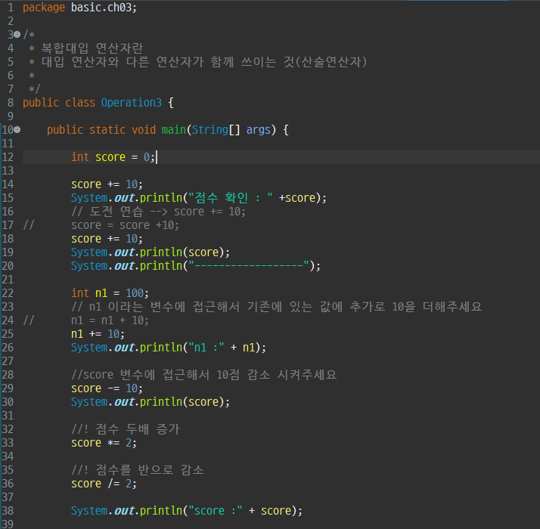Click commented 'n1 = n1 + 10;' line

pos(110,320)
